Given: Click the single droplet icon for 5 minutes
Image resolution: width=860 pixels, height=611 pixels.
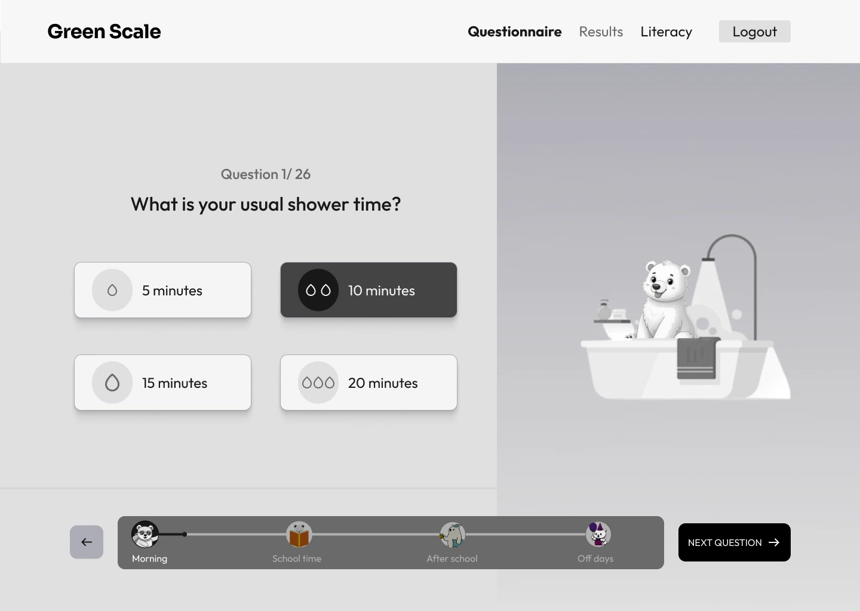Looking at the screenshot, I should coord(112,291).
